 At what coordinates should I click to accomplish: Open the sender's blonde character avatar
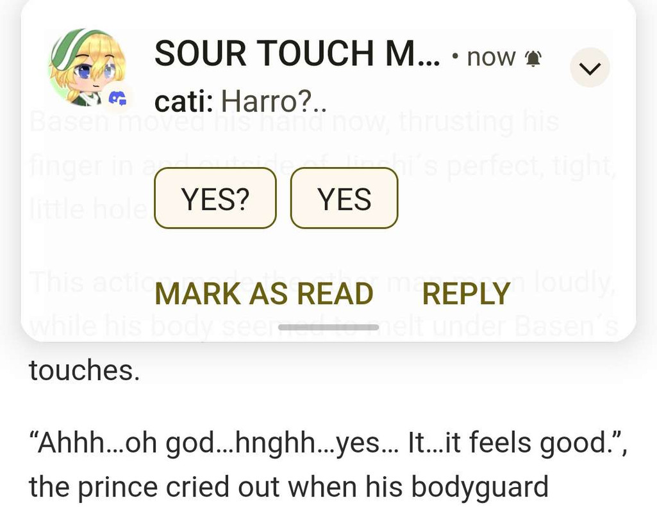coord(87,67)
